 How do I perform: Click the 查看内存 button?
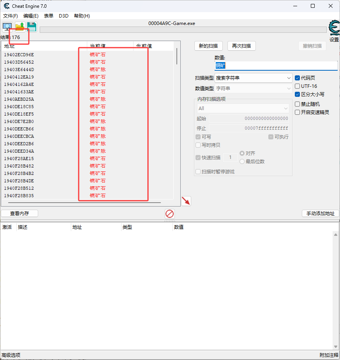19,214
